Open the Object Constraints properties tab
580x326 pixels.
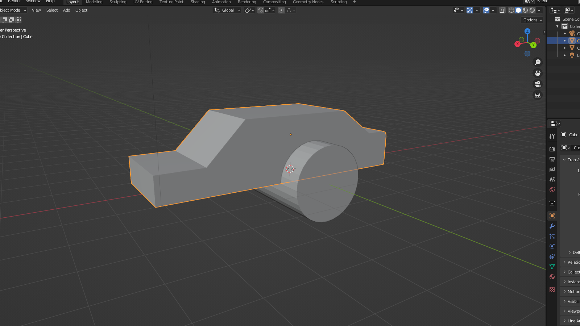(x=552, y=256)
